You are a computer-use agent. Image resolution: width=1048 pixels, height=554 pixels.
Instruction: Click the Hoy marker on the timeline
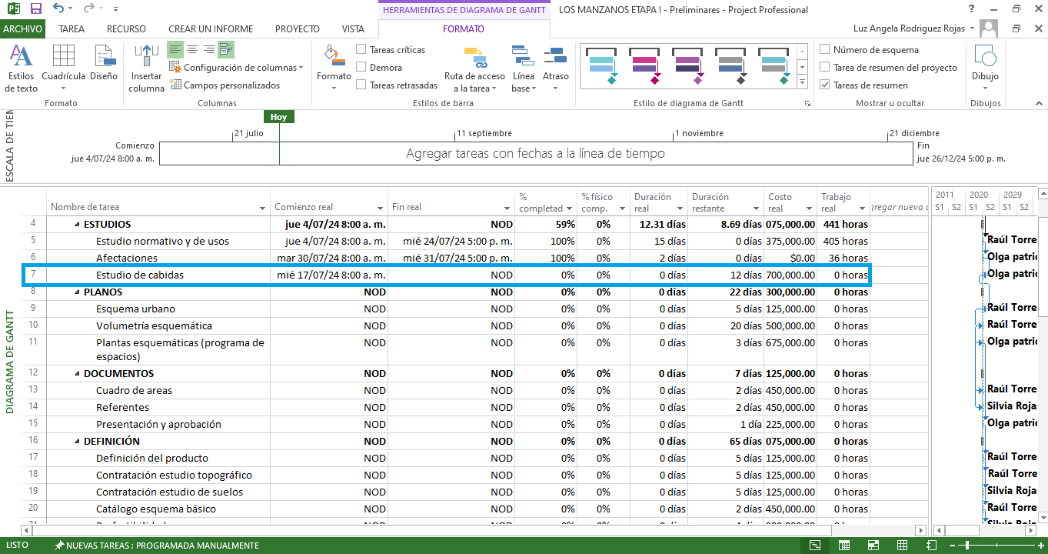click(x=279, y=117)
